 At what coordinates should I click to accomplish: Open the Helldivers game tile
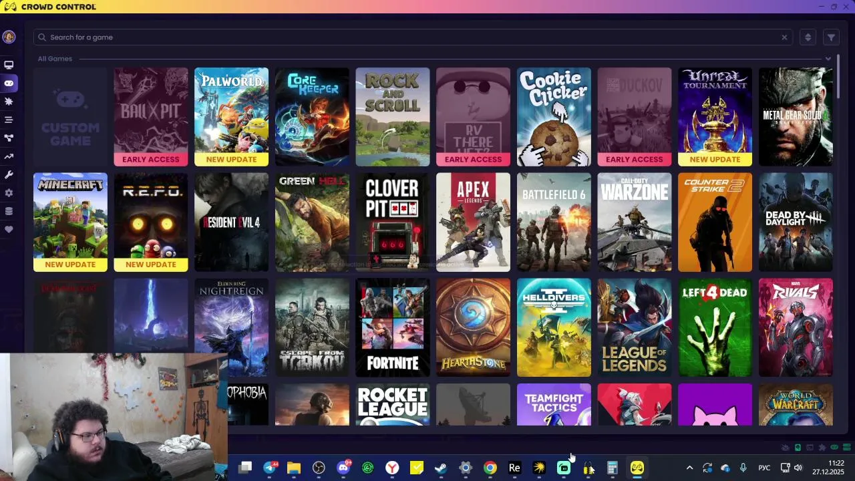coord(554,327)
